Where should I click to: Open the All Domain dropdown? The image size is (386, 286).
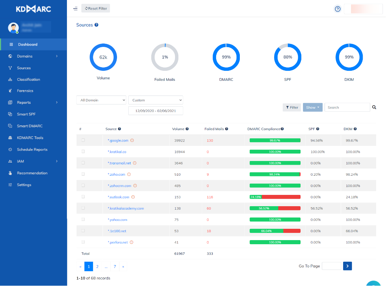tap(101, 100)
